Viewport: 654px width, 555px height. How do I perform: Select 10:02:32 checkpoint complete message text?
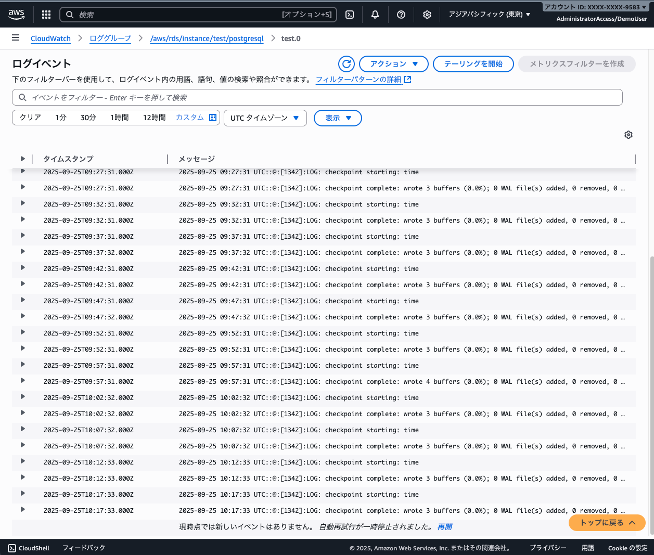coord(402,414)
